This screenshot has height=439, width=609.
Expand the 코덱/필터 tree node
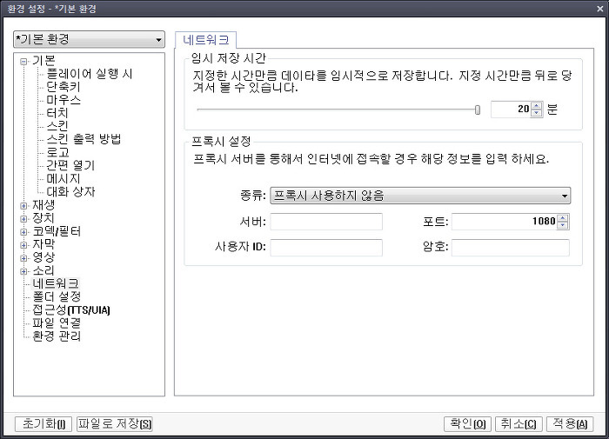[x=23, y=232]
